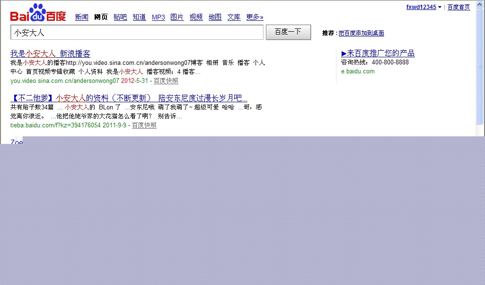Open 百度快照 for the tieba result
The image size is (485, 285).
click(x=144, y=125)
